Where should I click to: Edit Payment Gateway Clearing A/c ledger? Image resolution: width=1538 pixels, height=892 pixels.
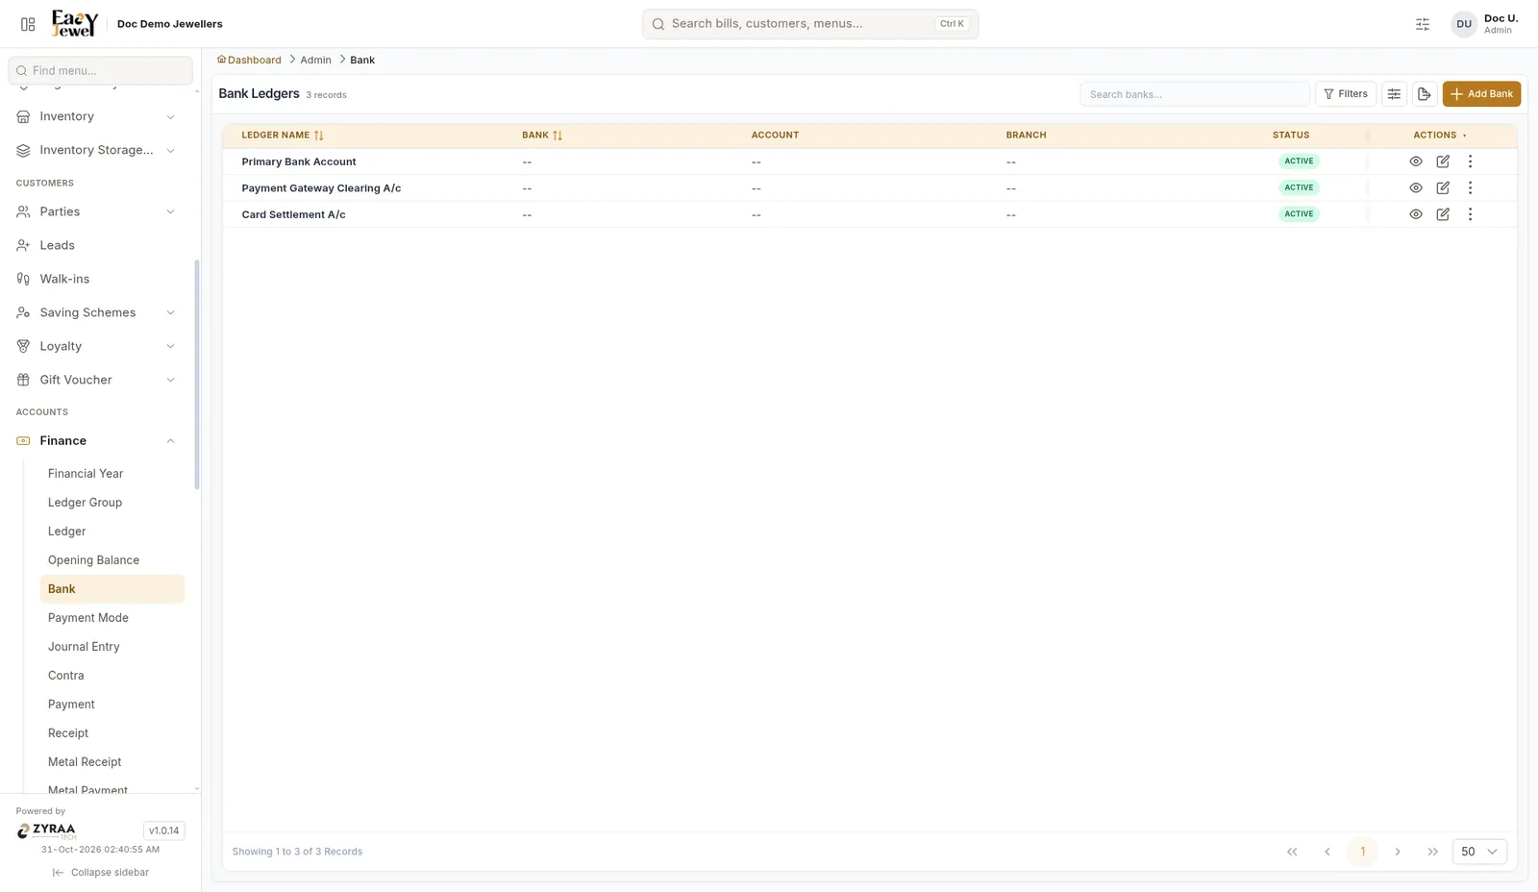click(x=1443, y=188)
